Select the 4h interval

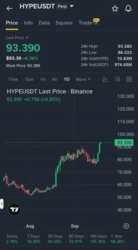[54, 79]
